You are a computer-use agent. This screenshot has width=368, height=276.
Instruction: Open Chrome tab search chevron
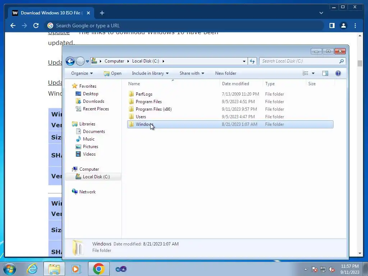321,13
